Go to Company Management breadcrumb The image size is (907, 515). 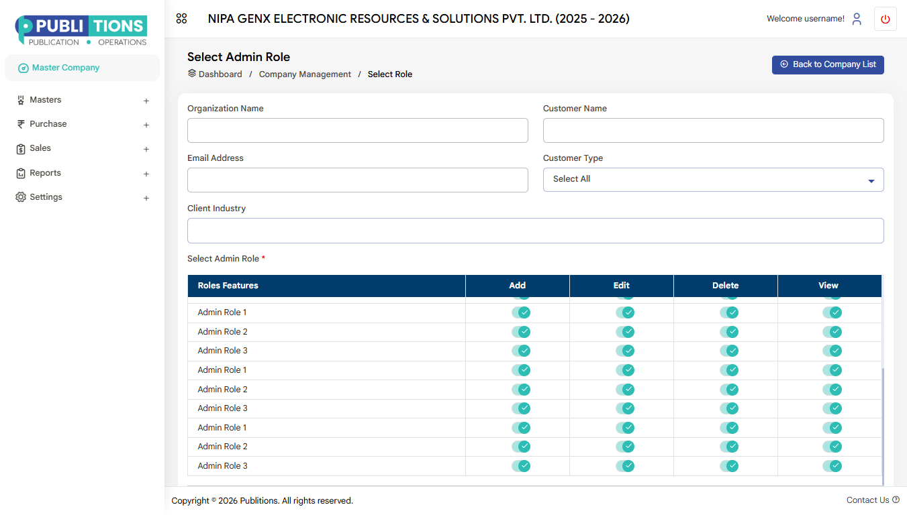pyautogui.click(x=305, y=74)
